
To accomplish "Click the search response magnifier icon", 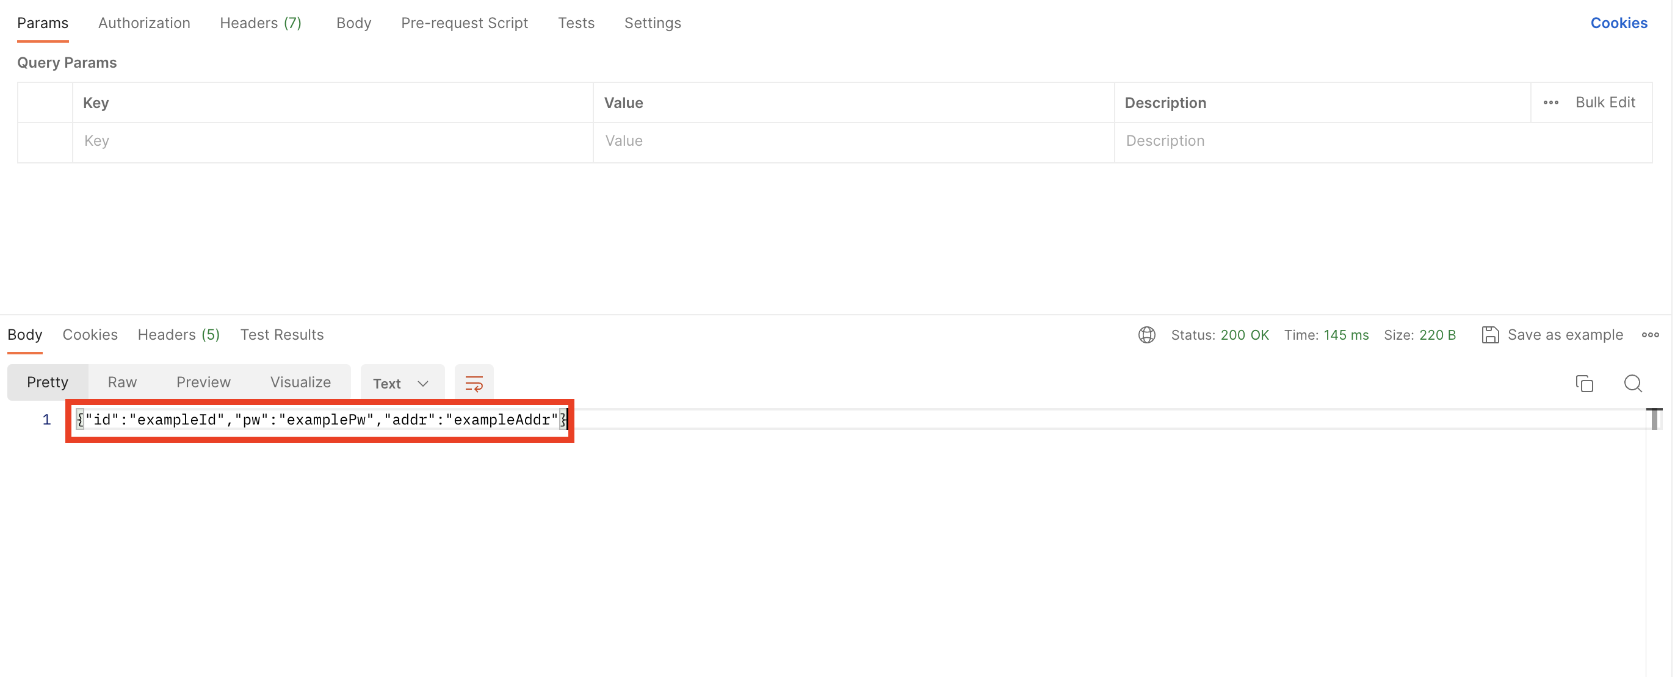I will (x=1633, y=384).
